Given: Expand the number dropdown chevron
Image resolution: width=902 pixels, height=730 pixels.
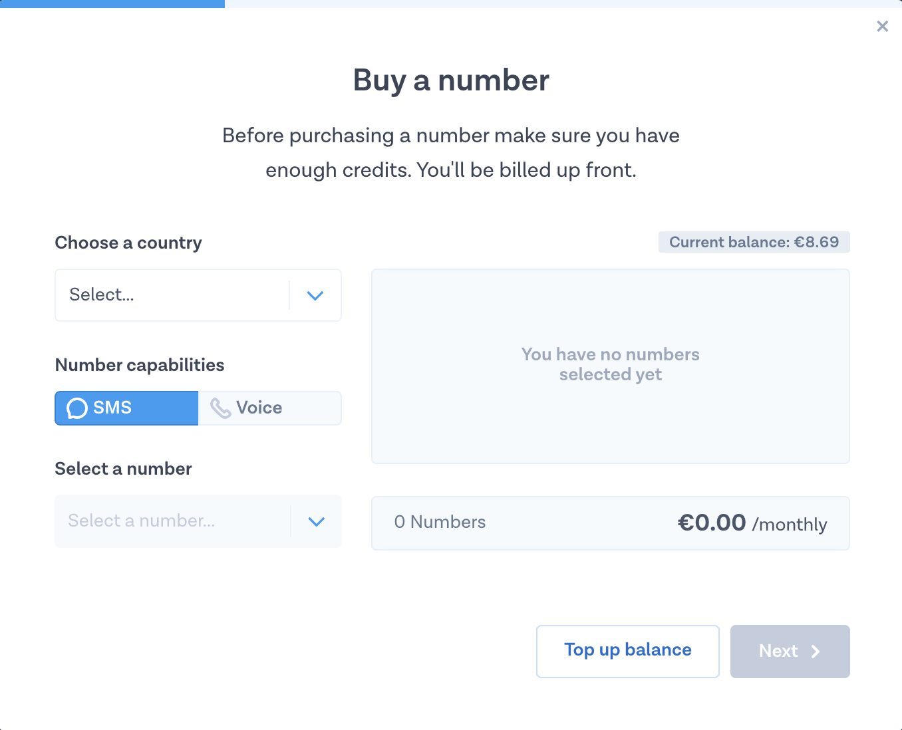Looking at the screenshot, I should 317,521.
